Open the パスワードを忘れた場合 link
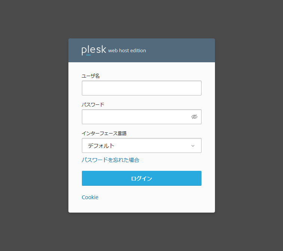The height and width of the screenshot is (251, 283). 110,160
